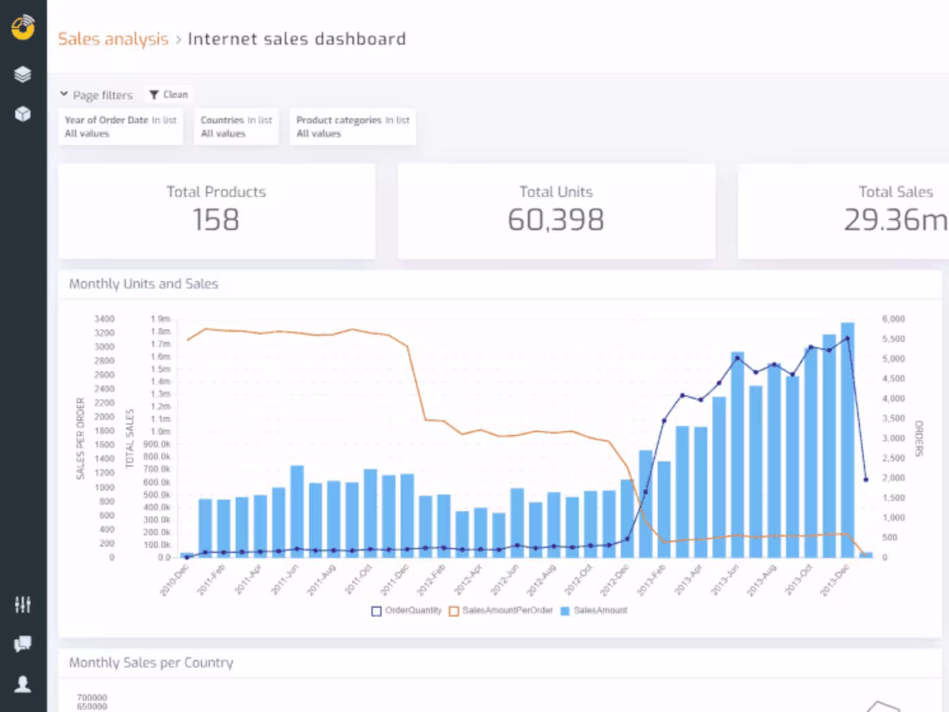Collapse the Page filters chevron
Screen dimensions: 949x712
[64, 94]
